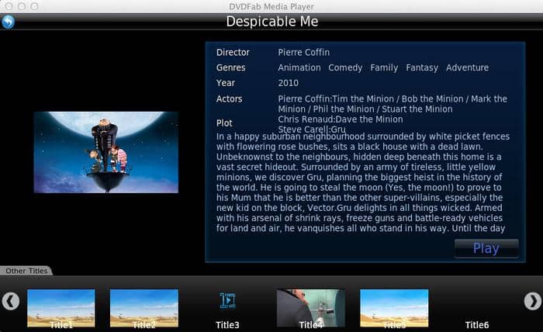543x332 pixels.
Task: Open the Other Titles tab
Action: (26, 271)
